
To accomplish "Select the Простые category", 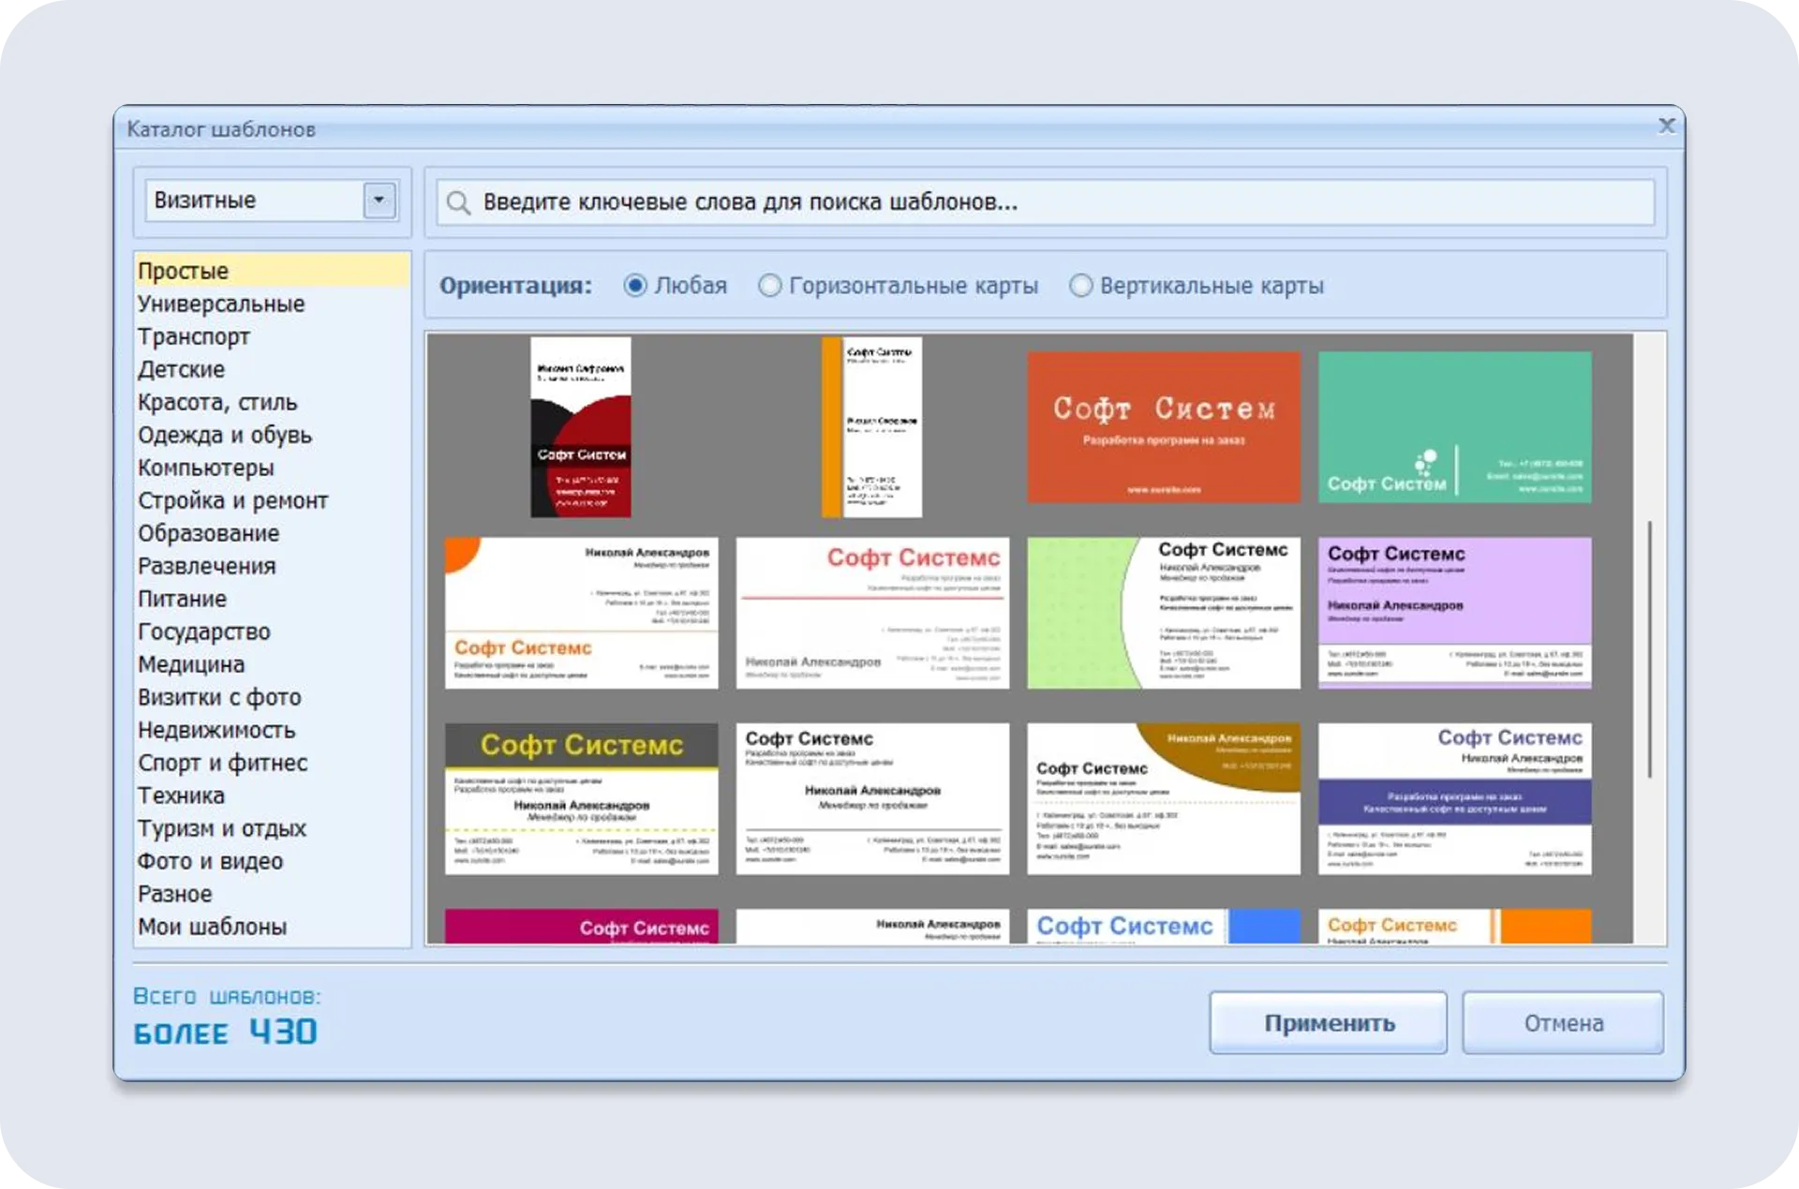I will pos(272,270).
